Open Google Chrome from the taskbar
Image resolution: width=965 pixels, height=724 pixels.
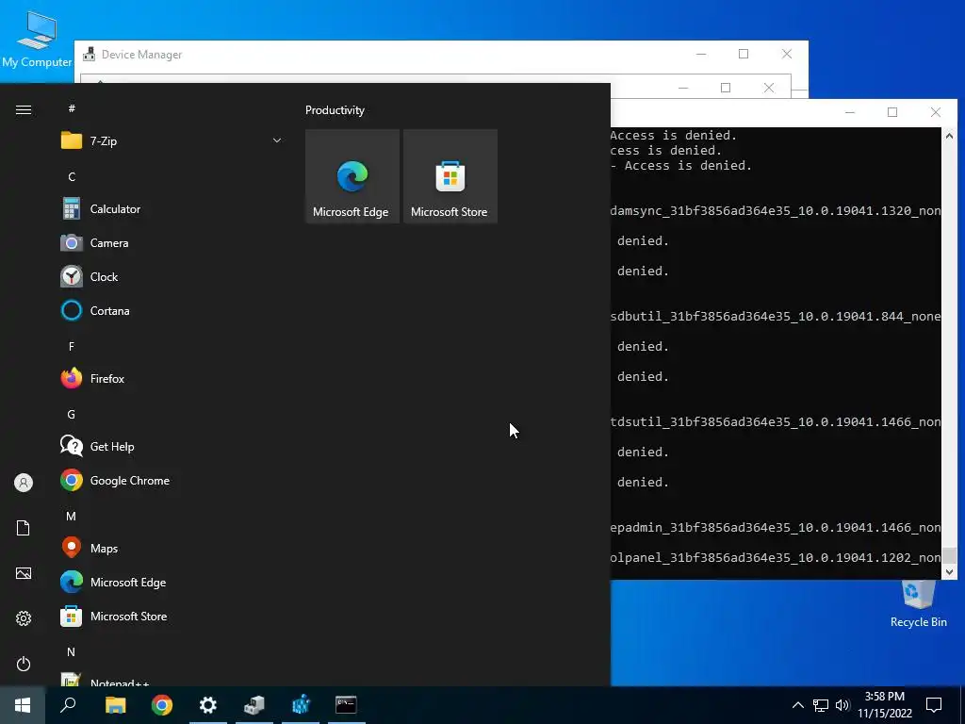[x=162, y=705]
